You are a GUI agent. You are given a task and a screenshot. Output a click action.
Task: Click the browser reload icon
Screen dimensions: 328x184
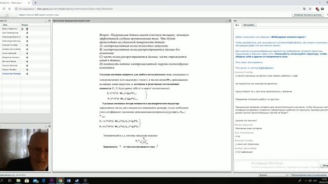click(4, 9)
